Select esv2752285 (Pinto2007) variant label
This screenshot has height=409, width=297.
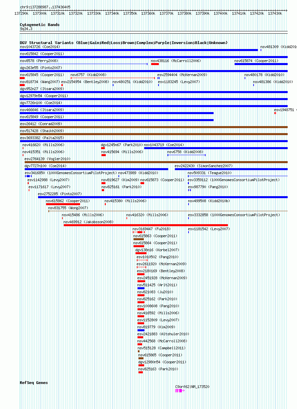pyautogui.click(x=60, y=194)
